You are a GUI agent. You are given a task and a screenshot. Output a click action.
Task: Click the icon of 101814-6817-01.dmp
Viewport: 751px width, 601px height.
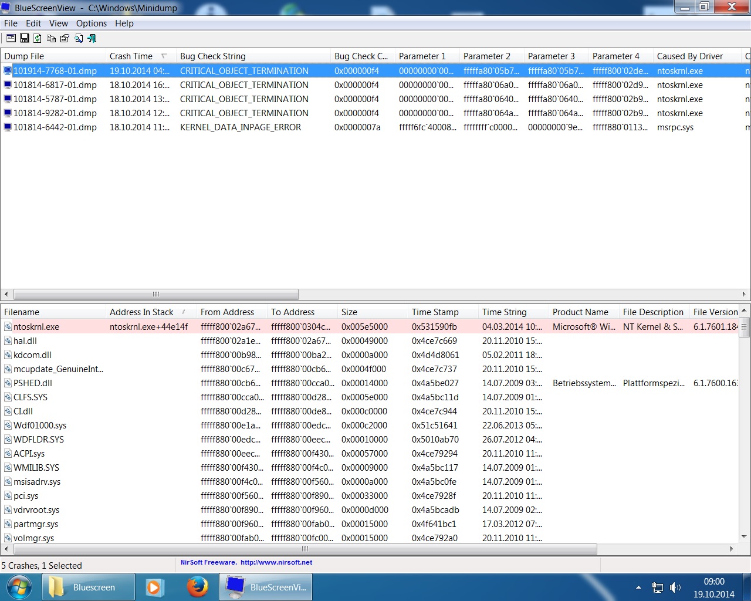tap(8, 85)
